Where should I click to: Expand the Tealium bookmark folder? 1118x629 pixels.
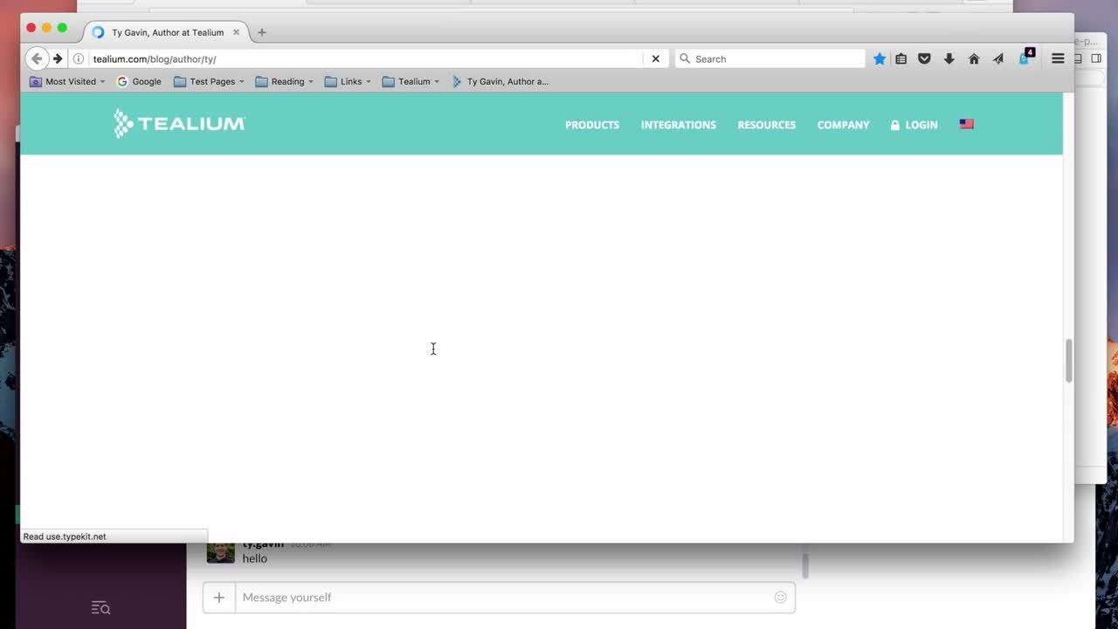(411, 81)
